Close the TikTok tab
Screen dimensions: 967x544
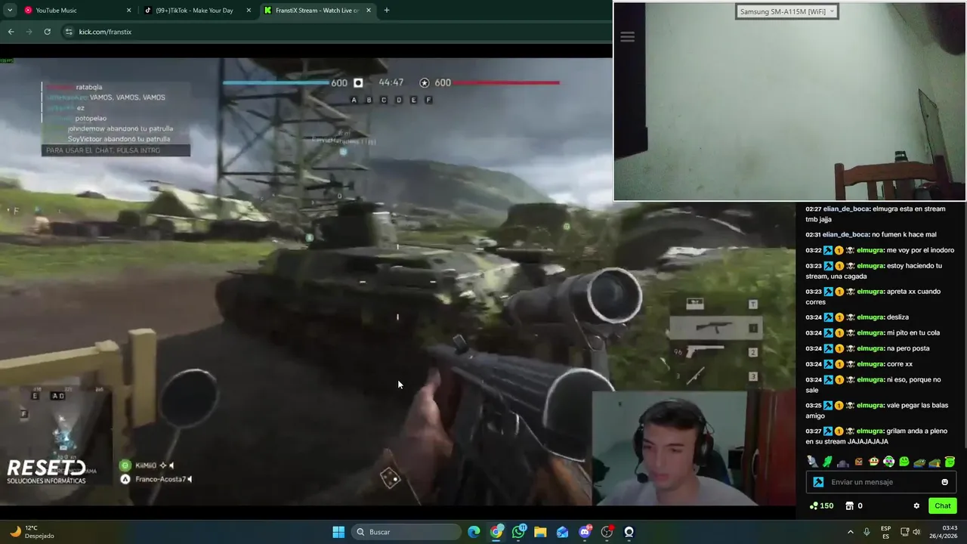pos(249,11)
